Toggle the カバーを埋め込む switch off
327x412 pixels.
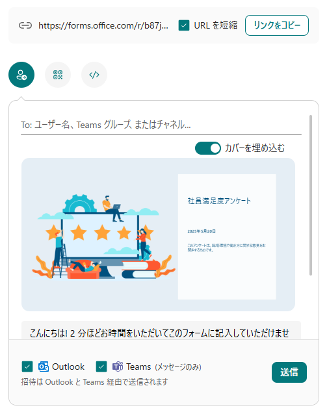point(207,148)
